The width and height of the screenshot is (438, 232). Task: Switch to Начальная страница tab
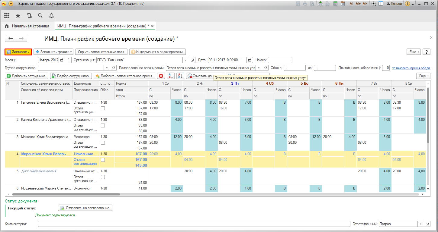pyautogui.click(x=27, y=26)
